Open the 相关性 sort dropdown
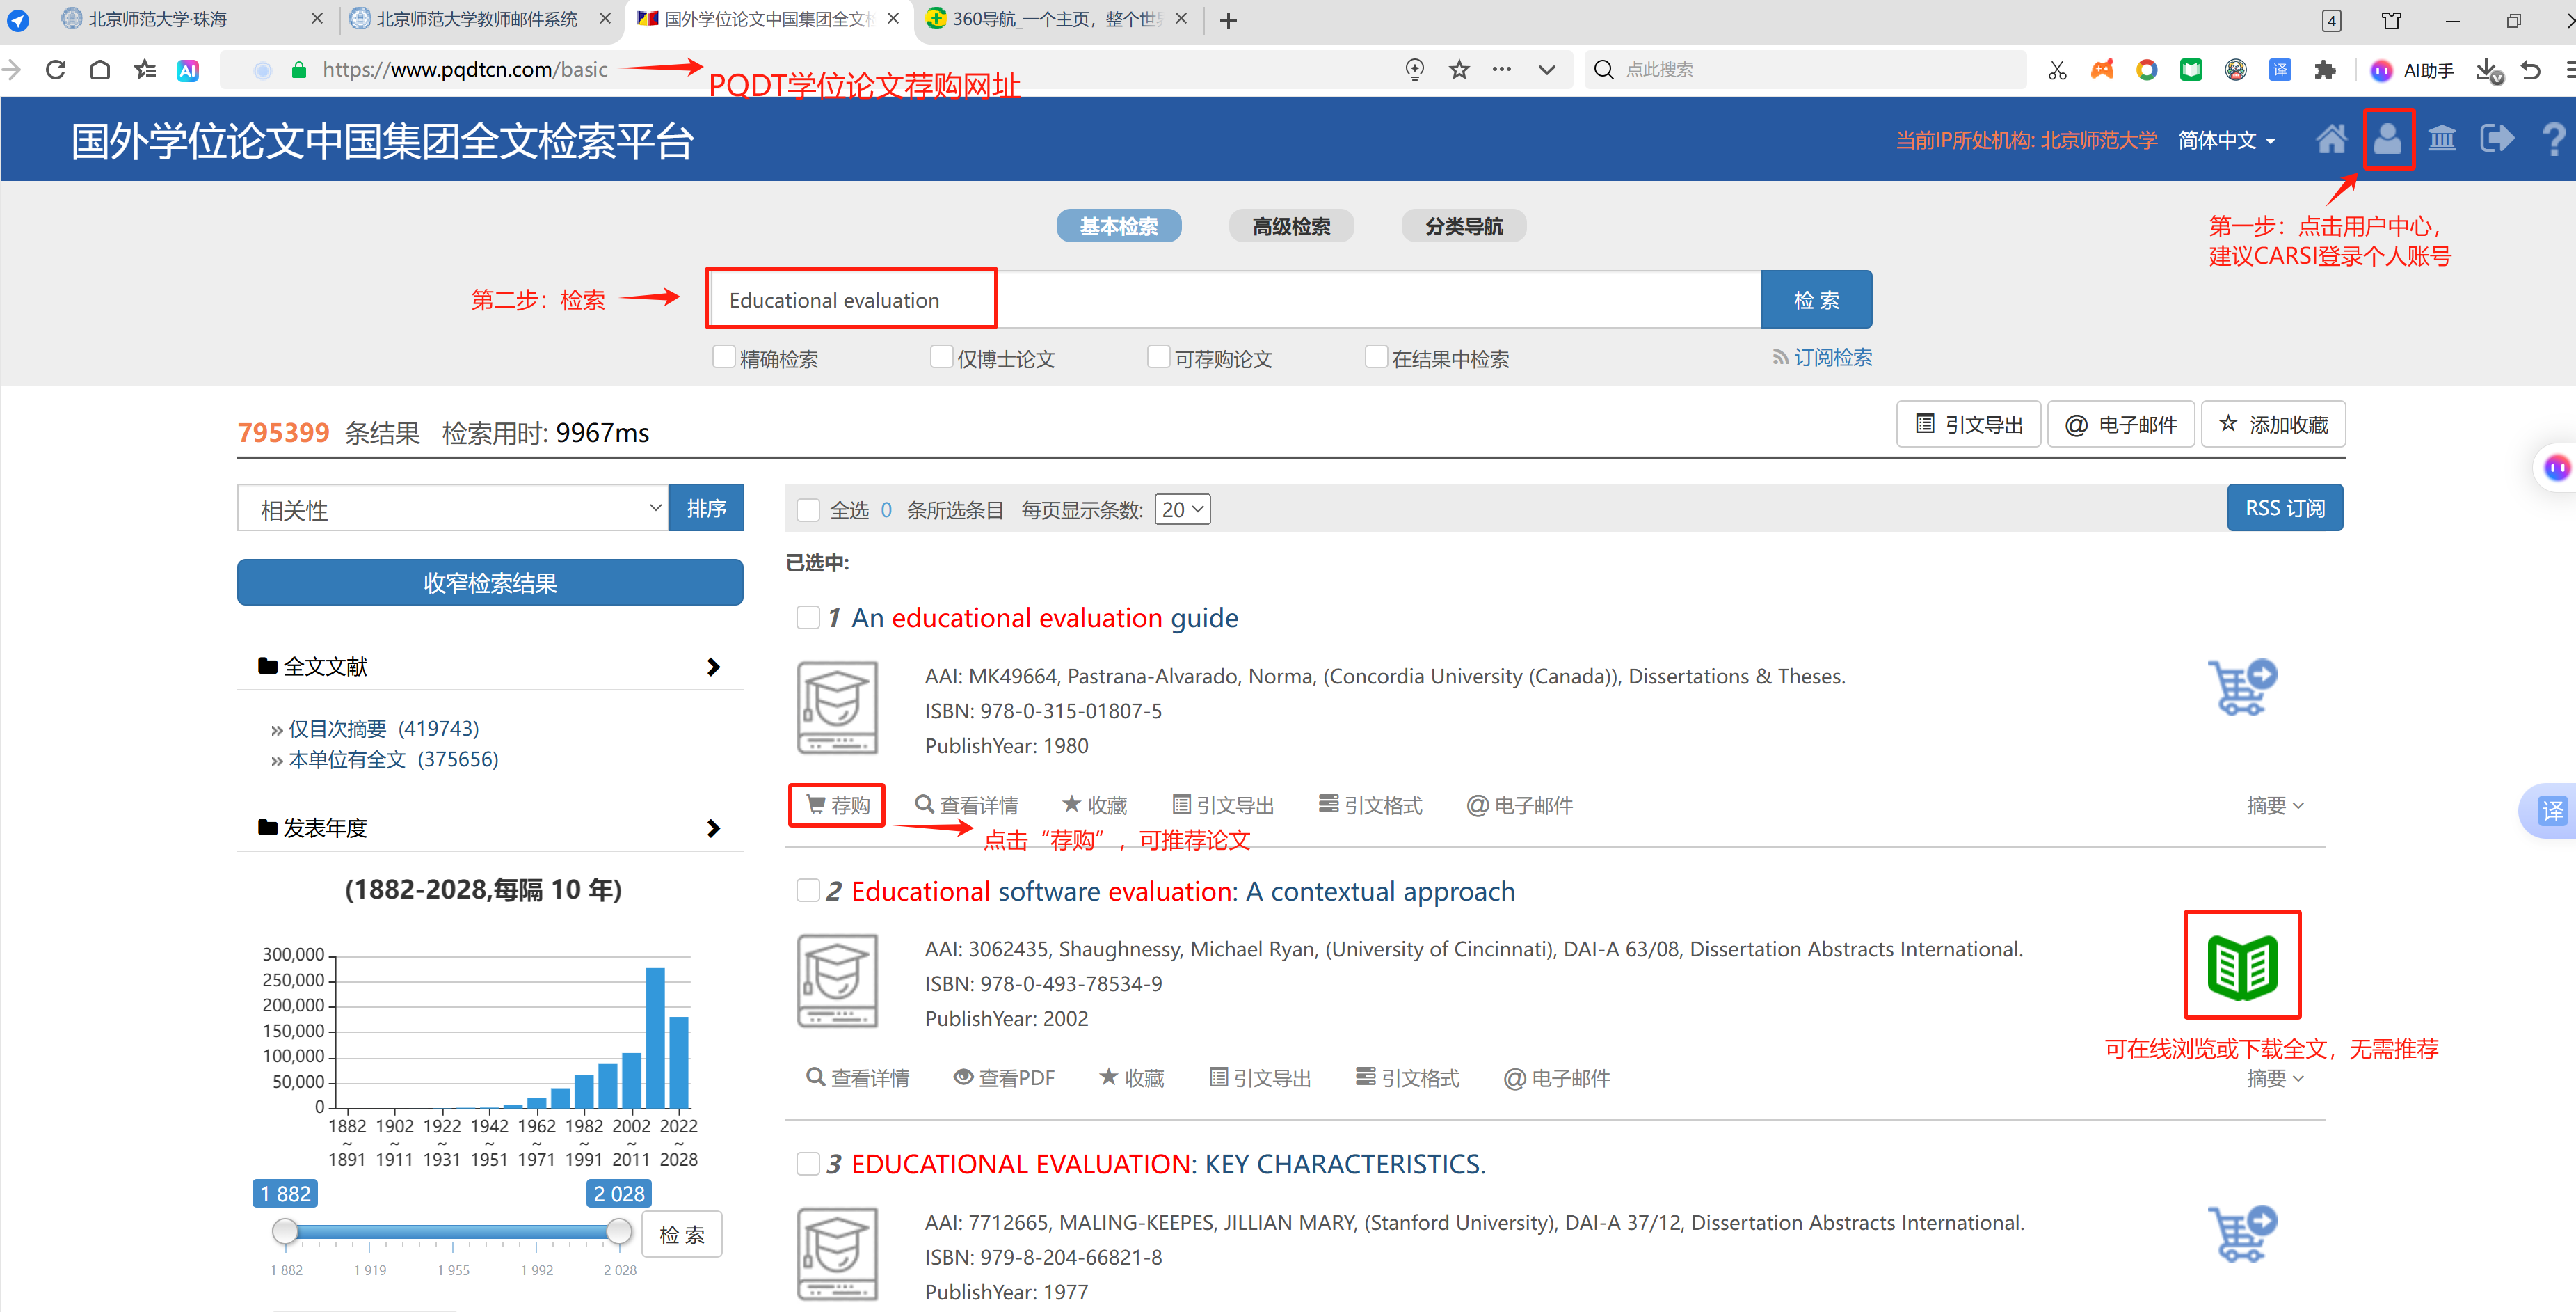Viewport: 2576px width, 1312px height. 453,508
